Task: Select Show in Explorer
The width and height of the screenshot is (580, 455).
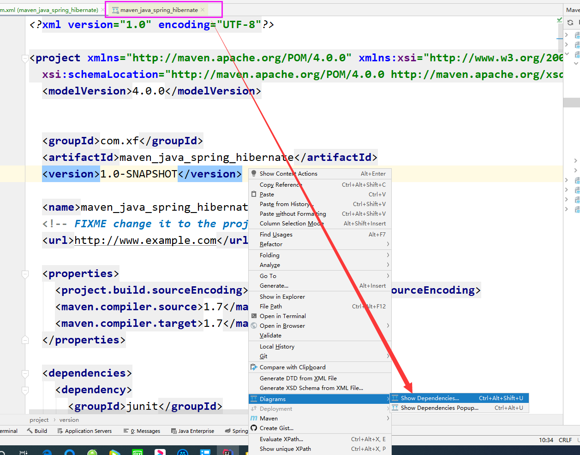Action: click(x=319, y=297)
